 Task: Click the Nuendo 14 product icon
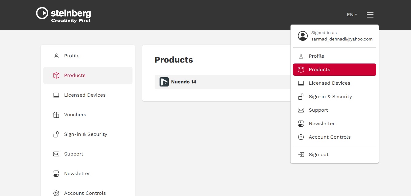tap(164, 82)
